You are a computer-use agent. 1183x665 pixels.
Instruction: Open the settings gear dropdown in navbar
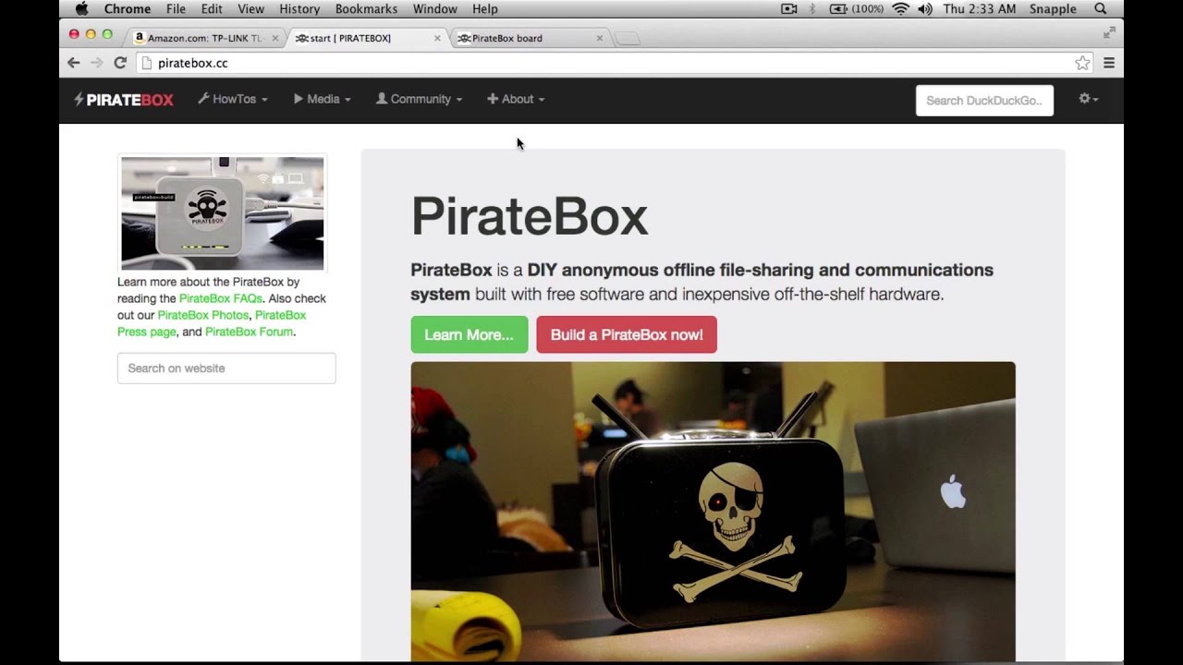(1089, 99)
